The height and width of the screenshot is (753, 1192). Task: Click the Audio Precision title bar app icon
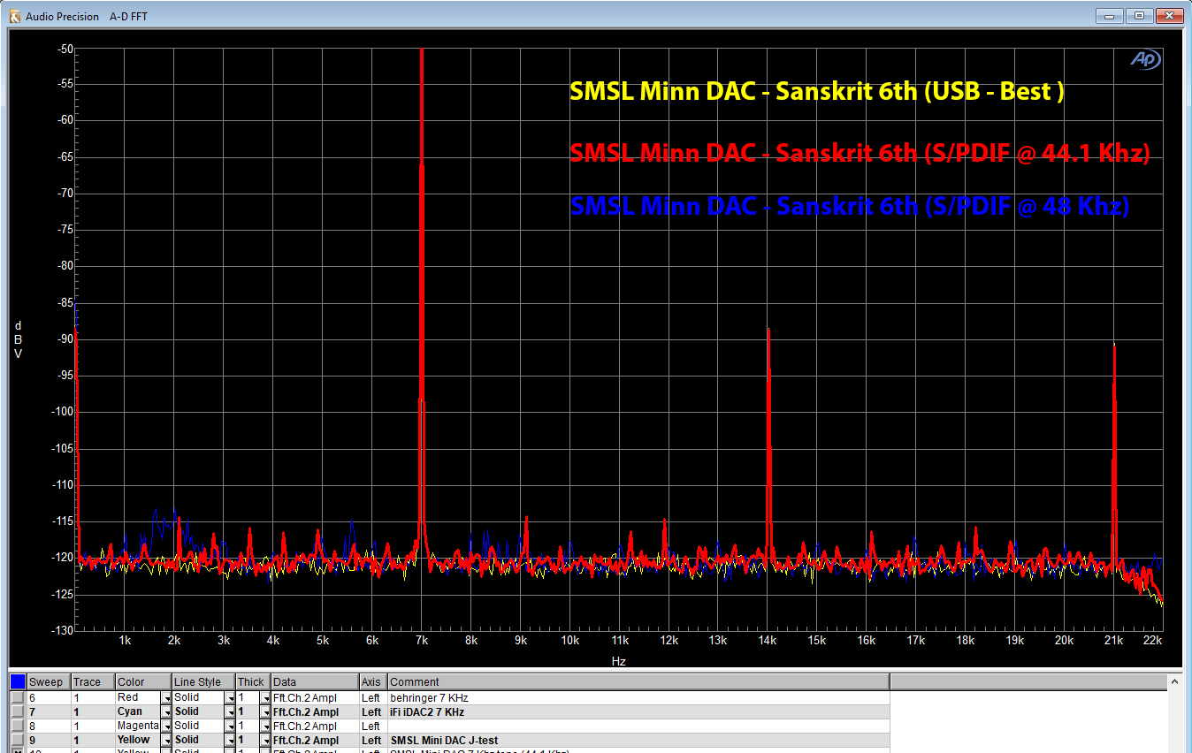point(15,16)
